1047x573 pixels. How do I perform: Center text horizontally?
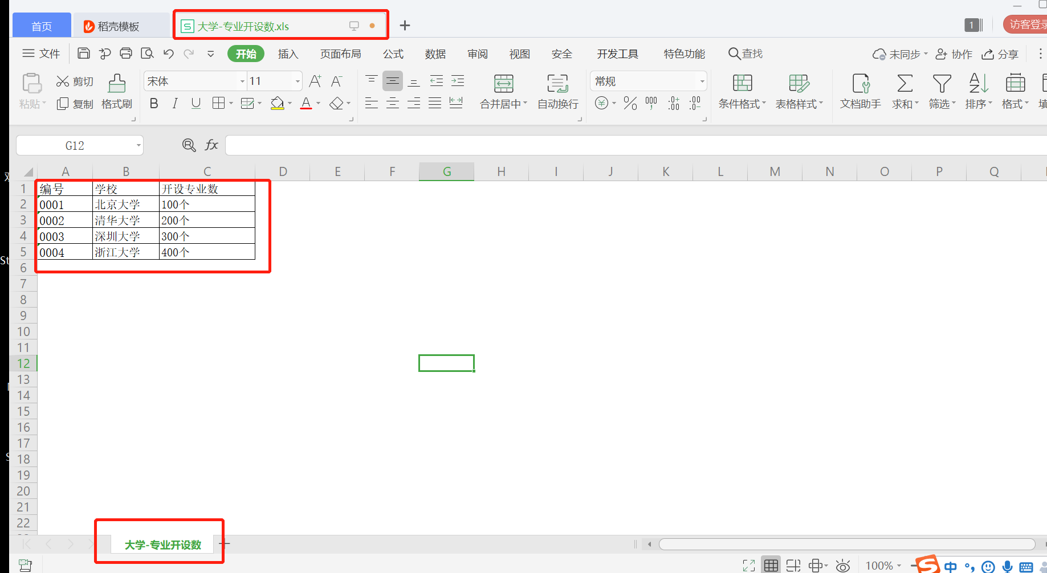click(393, 103)
